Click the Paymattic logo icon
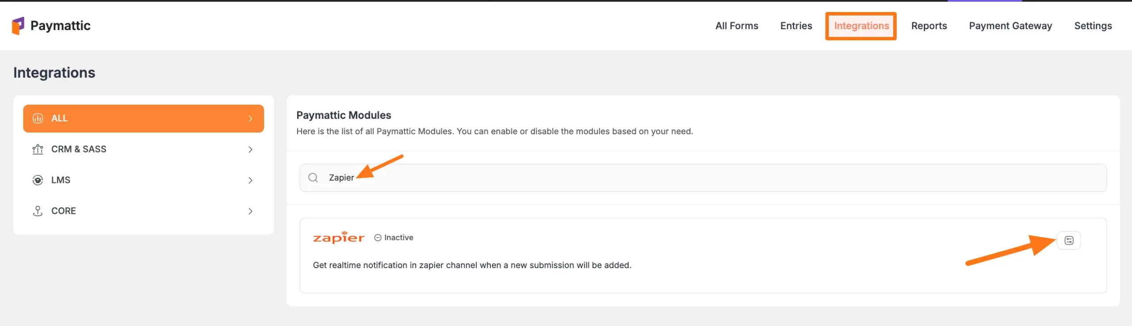This screenshot has width=1132, height=326. (18, 26)
